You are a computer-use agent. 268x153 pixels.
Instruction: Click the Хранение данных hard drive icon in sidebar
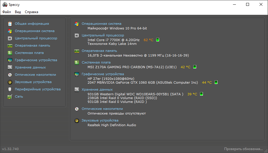tap(10, 67)
